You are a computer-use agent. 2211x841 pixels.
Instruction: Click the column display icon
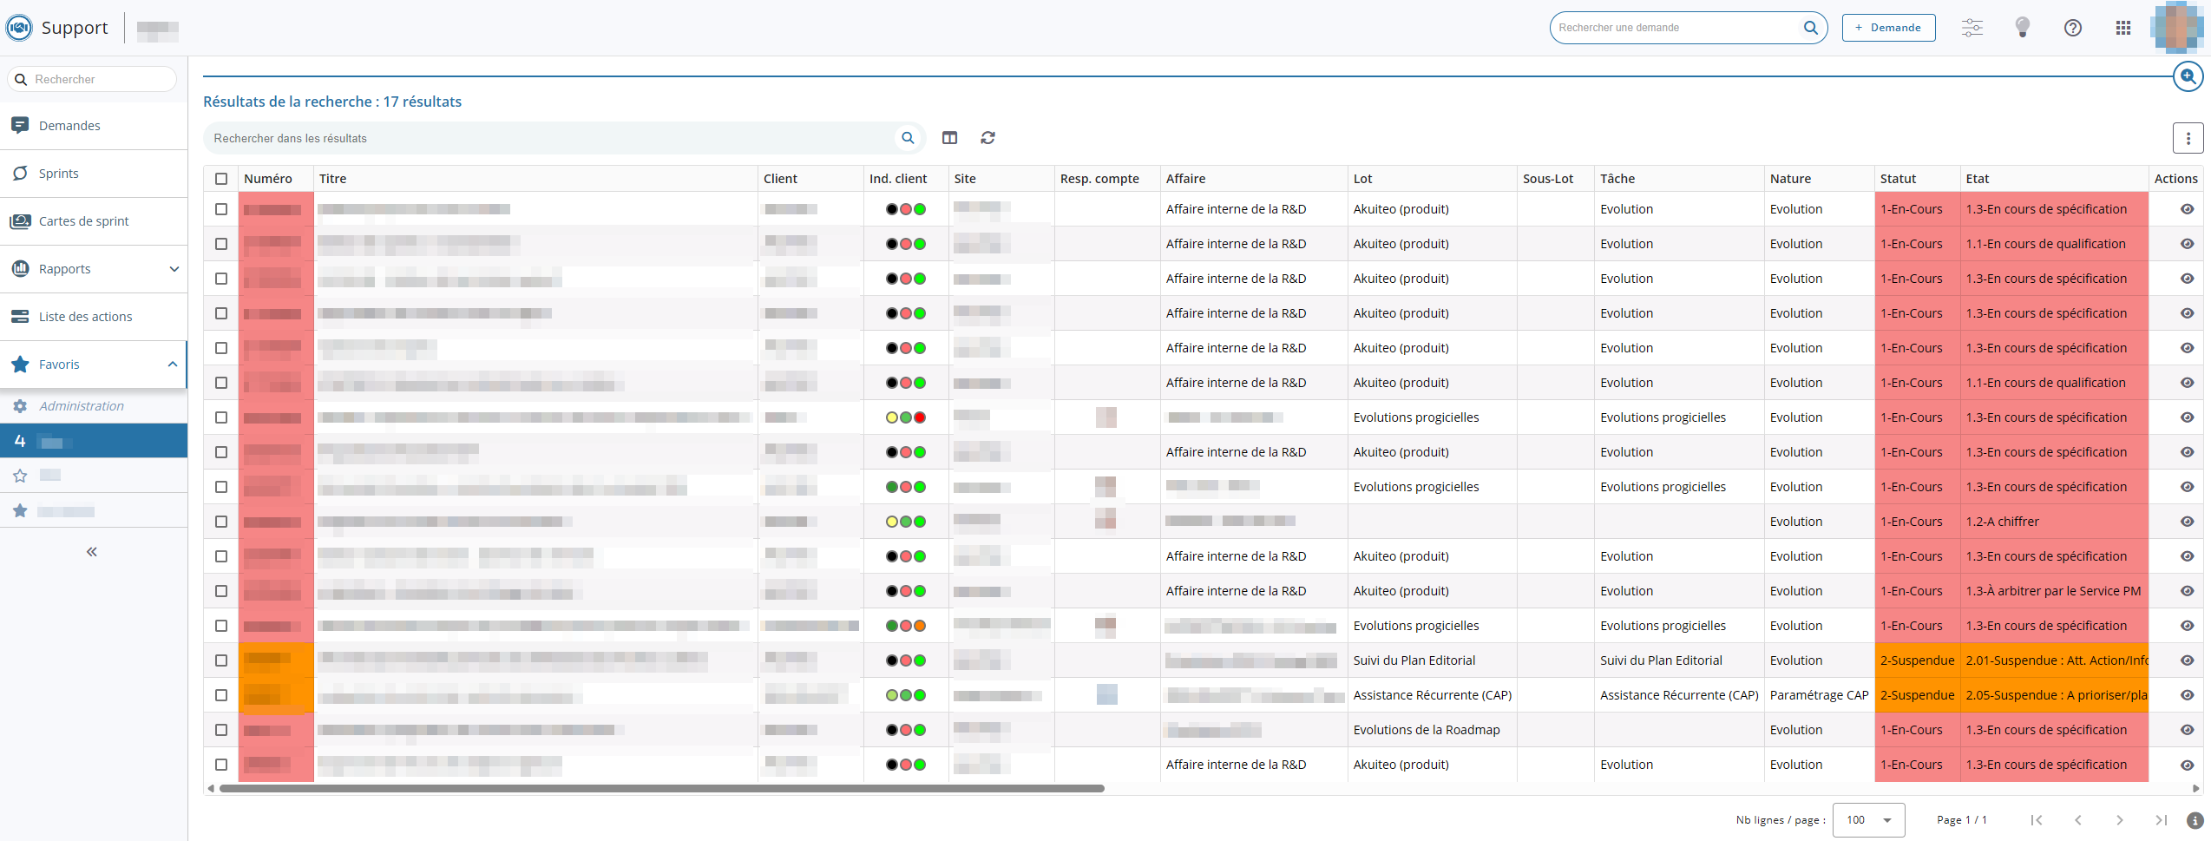pyautogui.click(x=949, y=138)
